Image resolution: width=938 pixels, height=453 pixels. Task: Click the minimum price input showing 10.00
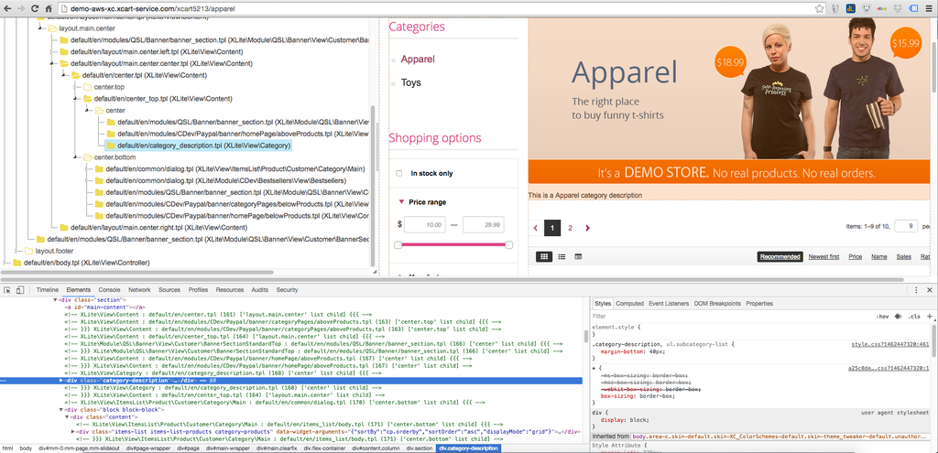(424, 225)
